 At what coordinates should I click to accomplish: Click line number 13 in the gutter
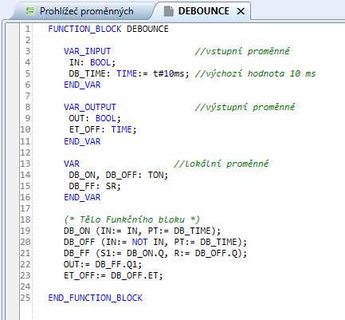tap(25, 164)
